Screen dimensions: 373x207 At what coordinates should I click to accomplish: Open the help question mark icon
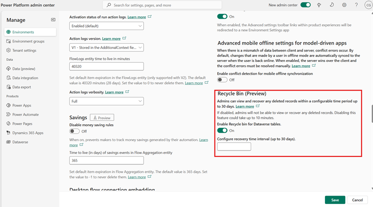tap(356, 5)
